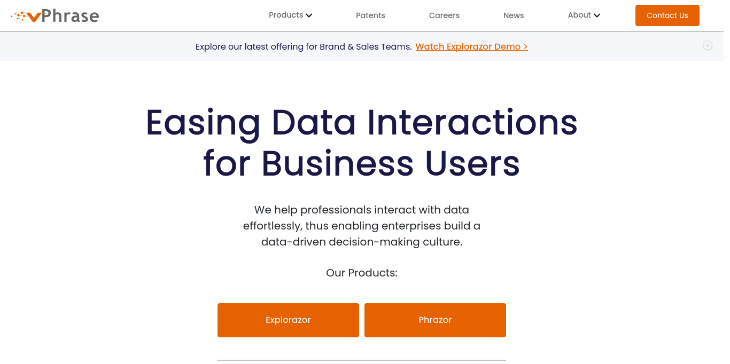Click the Explorazor product button
Screen dimensions: 730x364
[288, 320]
